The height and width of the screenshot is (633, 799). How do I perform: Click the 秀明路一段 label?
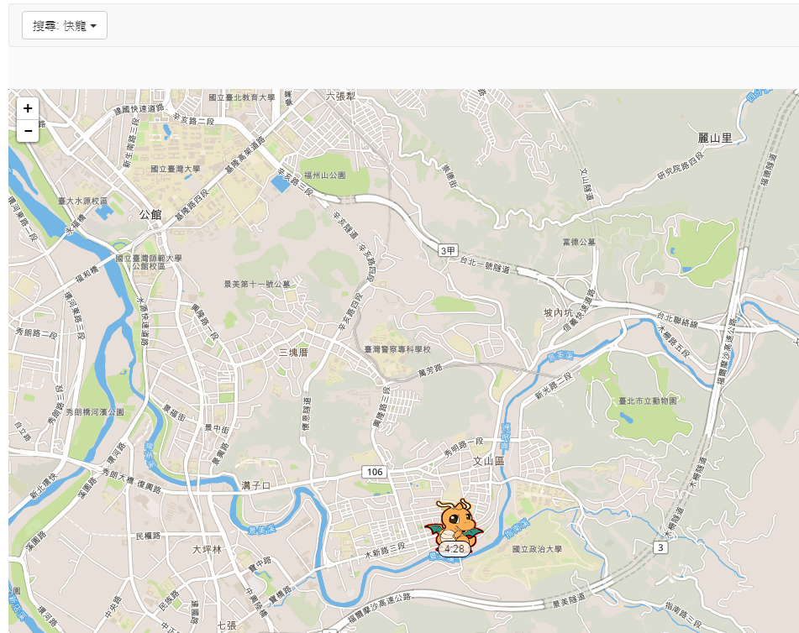(463, 446)
